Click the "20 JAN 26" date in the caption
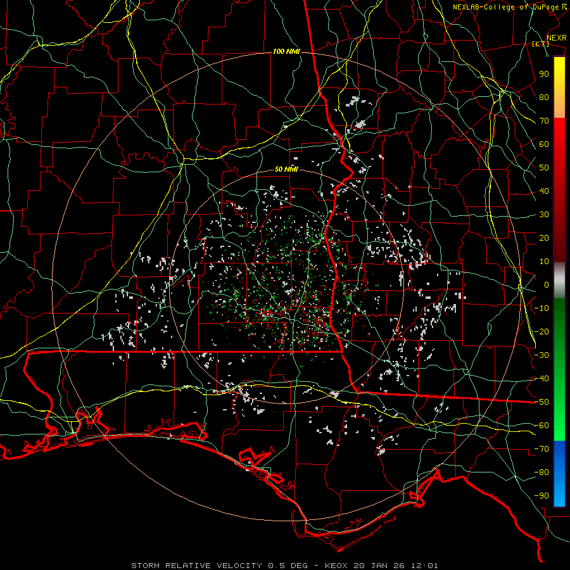This screenshot has height=570, width=570. point(379,566)
